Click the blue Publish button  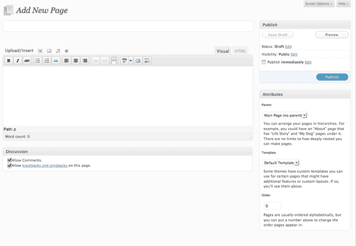point(332,77)
